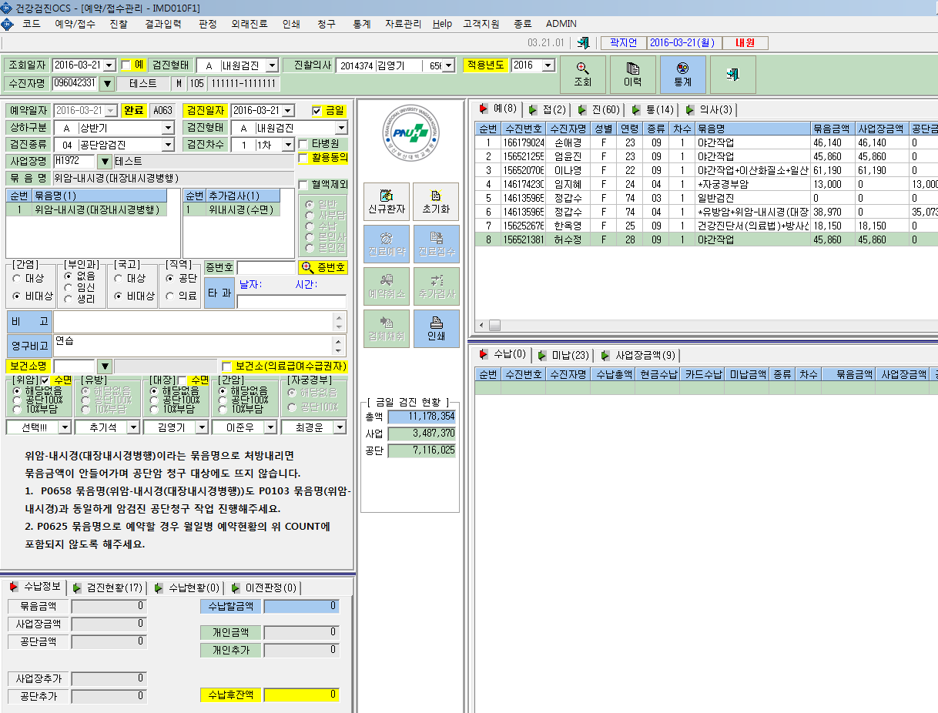Open the 결과입력 menu
This screenshot has width=938, height=713.
pyautogui.click(x=163, y=24)
